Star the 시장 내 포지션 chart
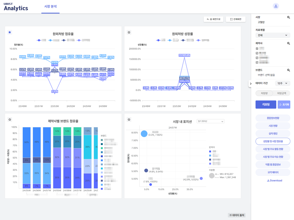294x220 pixels. [129, 120]
